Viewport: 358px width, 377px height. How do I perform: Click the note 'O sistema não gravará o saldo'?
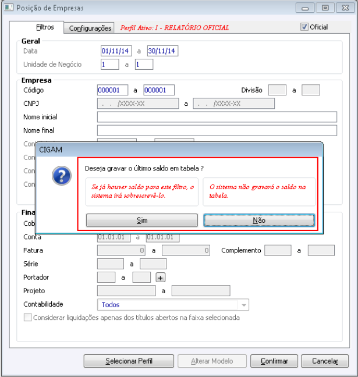tap(257, 191)
